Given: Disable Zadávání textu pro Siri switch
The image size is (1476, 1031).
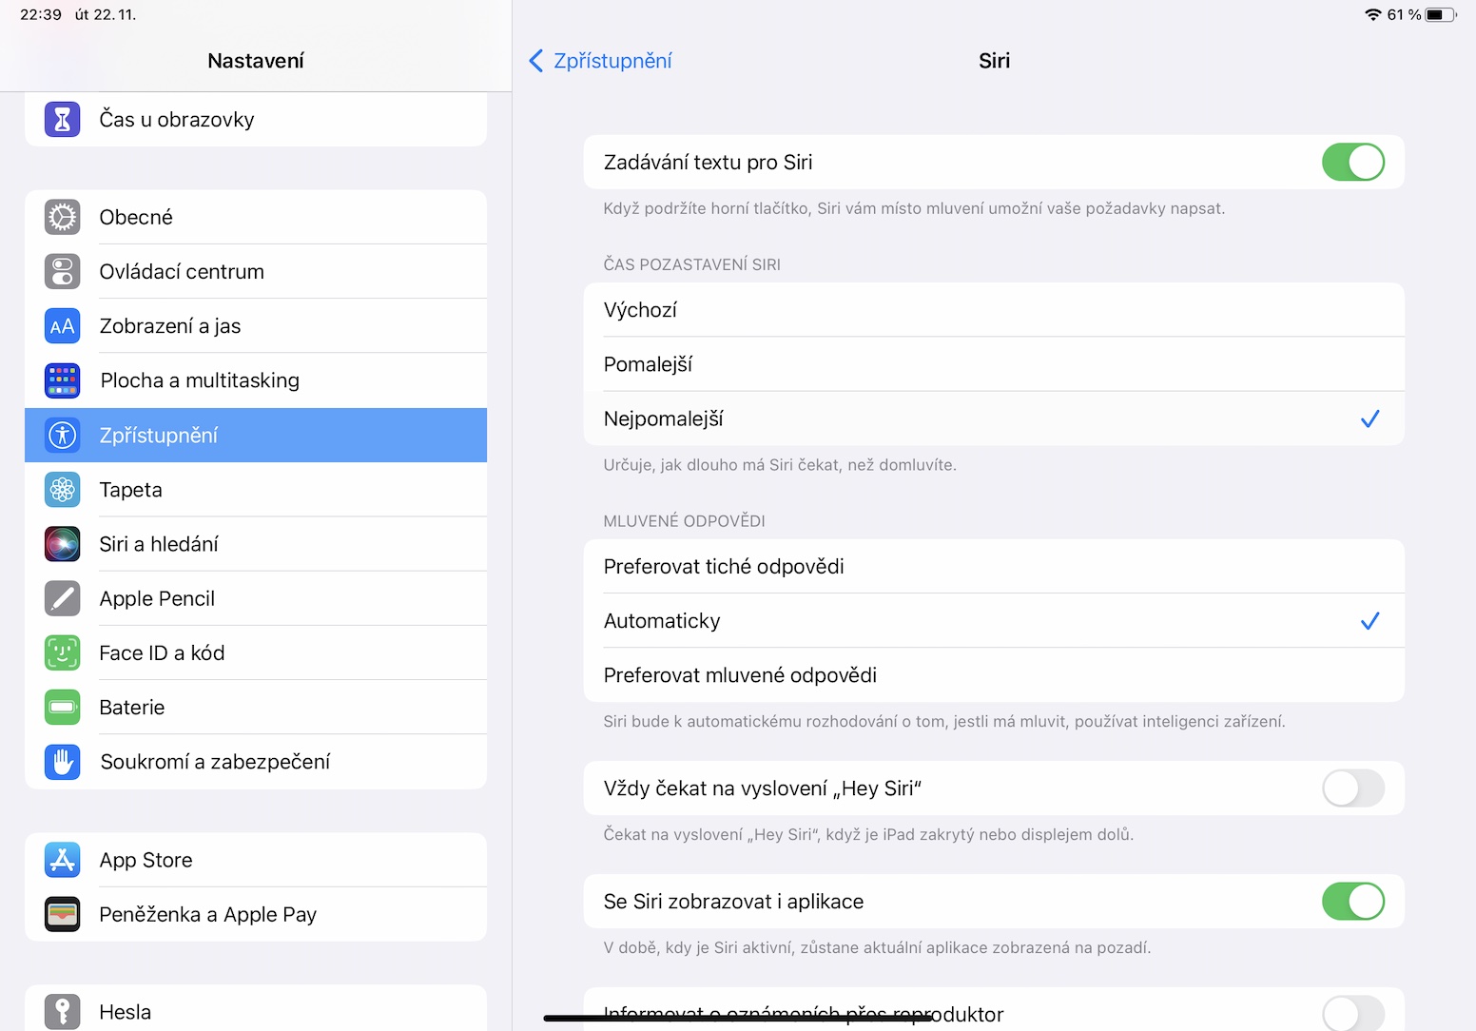Looking at the screenshot, I should click(1352, 163).
